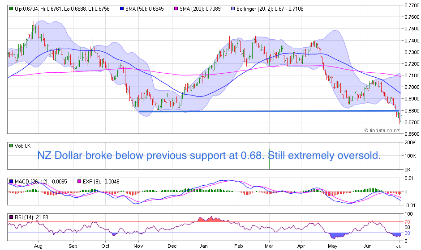Select the 'EXP (9): -0.0046' label
This screenshot has width=421, height=250.
tap(101, 182)
